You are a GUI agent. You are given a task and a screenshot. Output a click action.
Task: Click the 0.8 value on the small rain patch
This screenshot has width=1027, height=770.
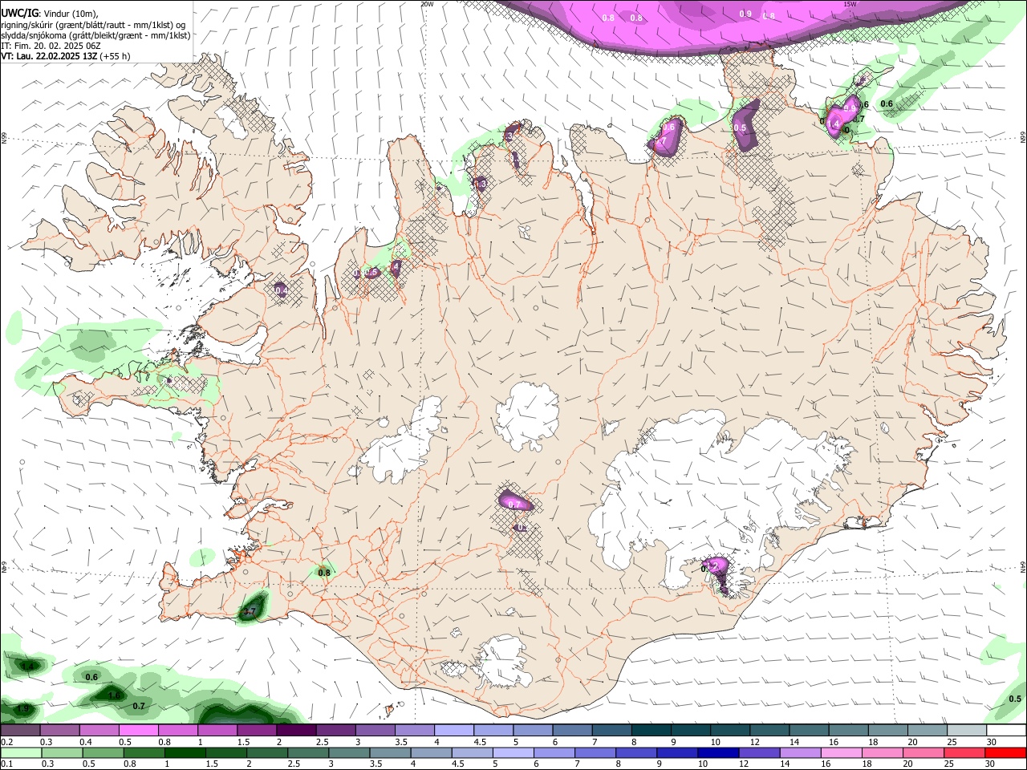pyautogui.click(x=324, y=573)
